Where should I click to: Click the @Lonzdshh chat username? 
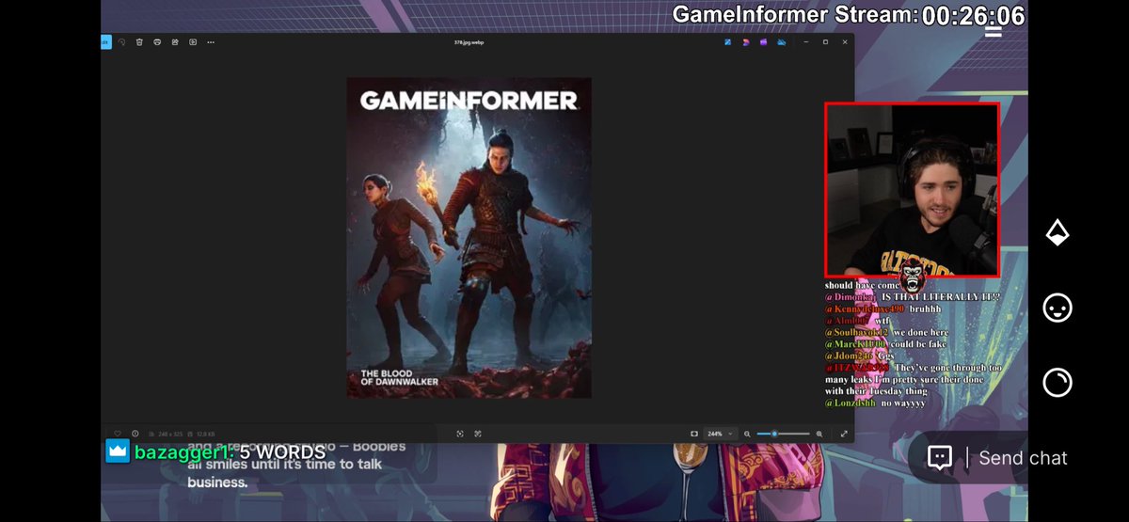point(851,403)
